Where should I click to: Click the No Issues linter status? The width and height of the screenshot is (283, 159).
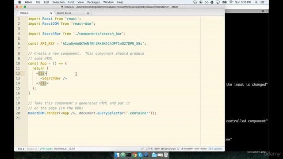(x=46, y=149)
